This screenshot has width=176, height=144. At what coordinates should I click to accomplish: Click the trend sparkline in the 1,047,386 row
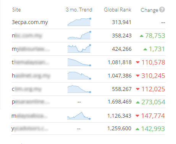79,76
